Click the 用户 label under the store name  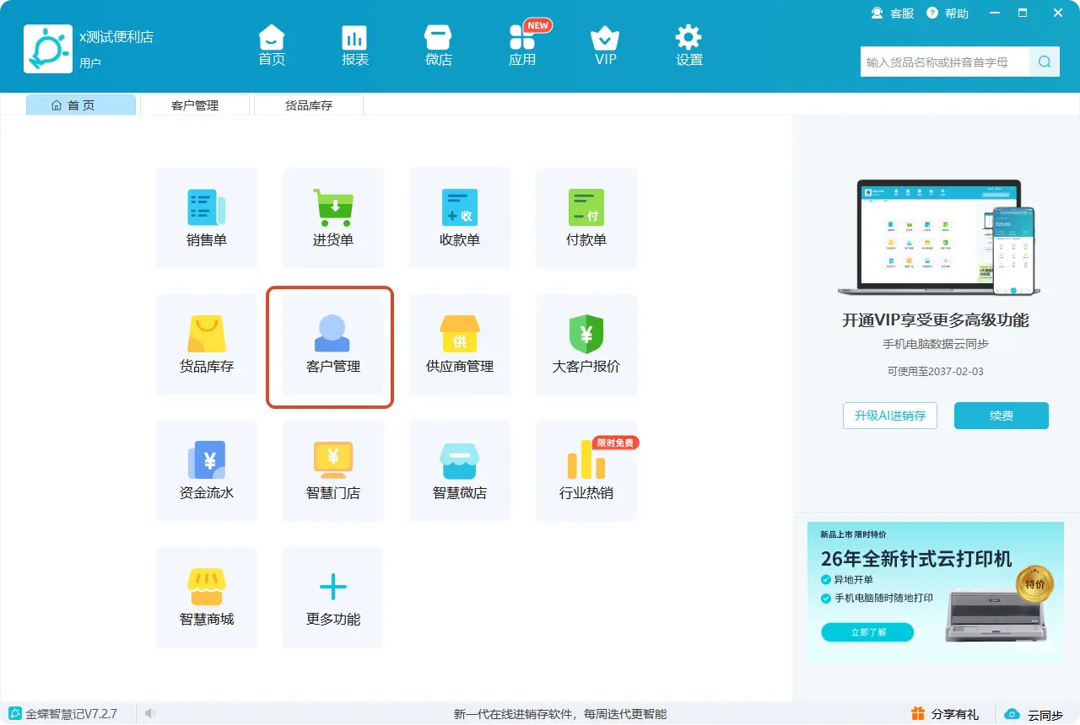90,63
